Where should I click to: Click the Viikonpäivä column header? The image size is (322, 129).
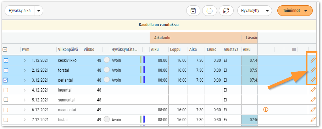[68, 49]
